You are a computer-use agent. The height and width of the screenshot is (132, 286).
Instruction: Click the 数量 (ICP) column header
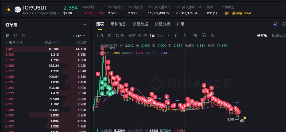click(x=52, y=42)
